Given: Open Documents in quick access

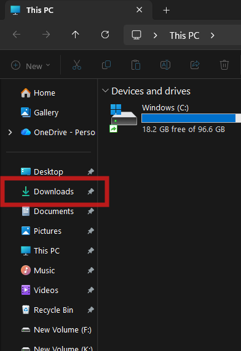Looking at the screenshot, I should (x=47, y=211).
